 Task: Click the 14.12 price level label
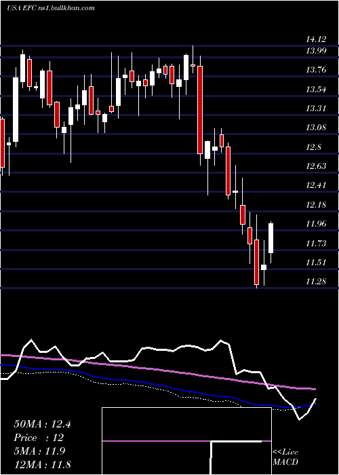(x=316, y=39)
